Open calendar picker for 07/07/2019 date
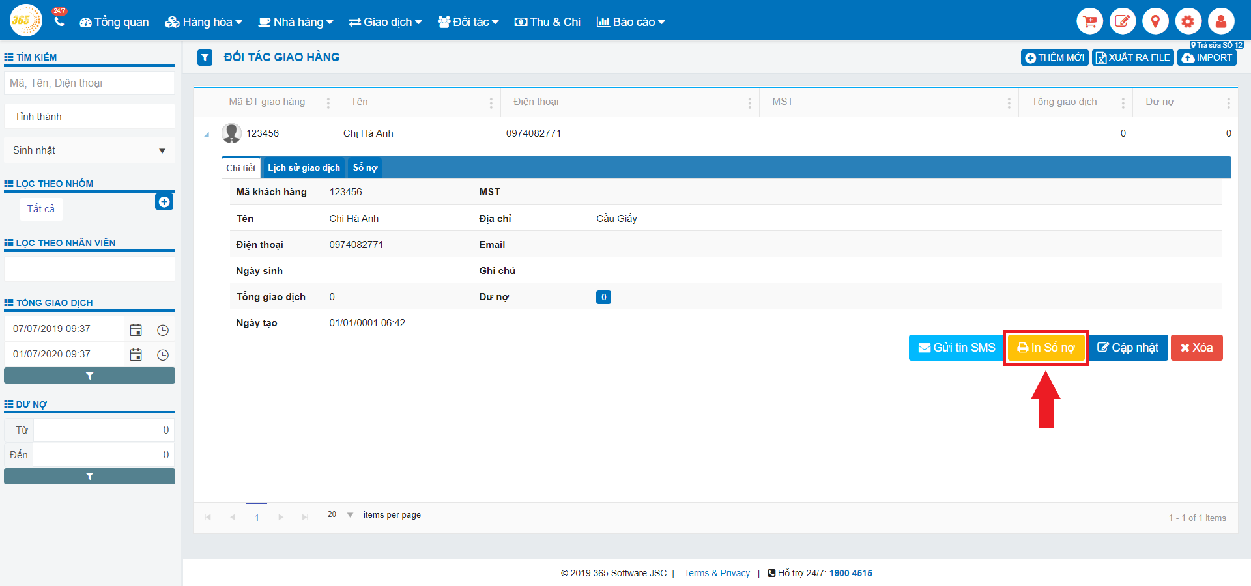Image resolution: width=1251 pixels, height=586 pixels. [136, 329]
